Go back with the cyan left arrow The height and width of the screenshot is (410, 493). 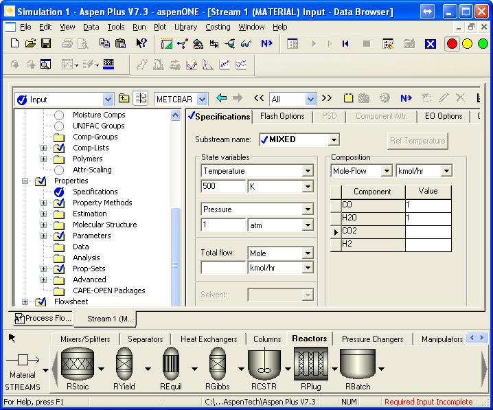click(x=222, y=98)
